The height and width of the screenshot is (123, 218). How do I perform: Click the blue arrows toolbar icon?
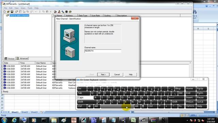pyautogui.click(x=63, y=12)
